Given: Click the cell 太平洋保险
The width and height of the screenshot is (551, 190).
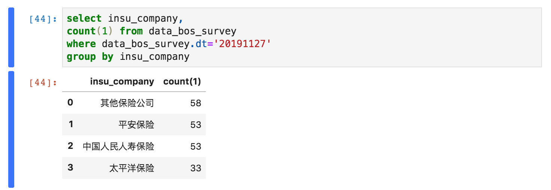Looking at the screenshot, I should [x=132, y=168].
